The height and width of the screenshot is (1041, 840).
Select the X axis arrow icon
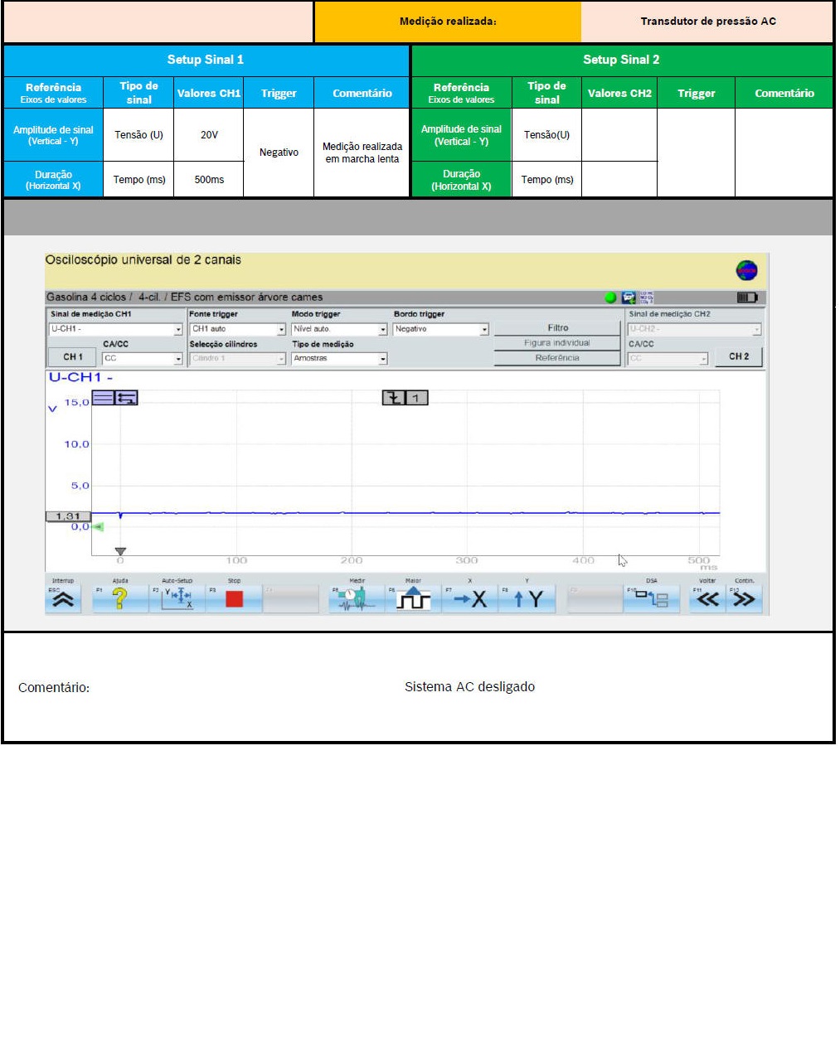click(470, 599)
